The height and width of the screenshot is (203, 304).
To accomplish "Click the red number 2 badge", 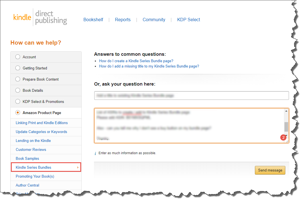I will coord(283,137).
